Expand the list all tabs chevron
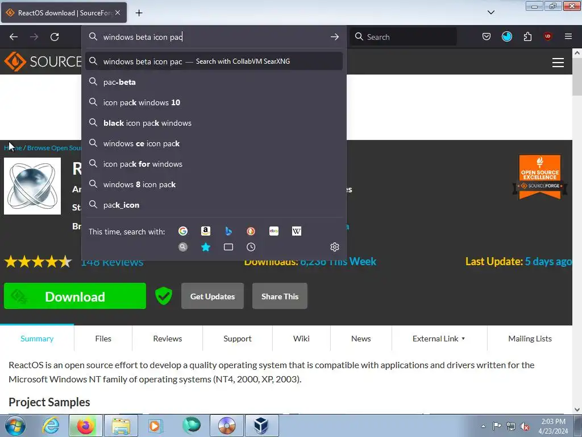Viewport: 582px width, 437px height. click(490, 13)
